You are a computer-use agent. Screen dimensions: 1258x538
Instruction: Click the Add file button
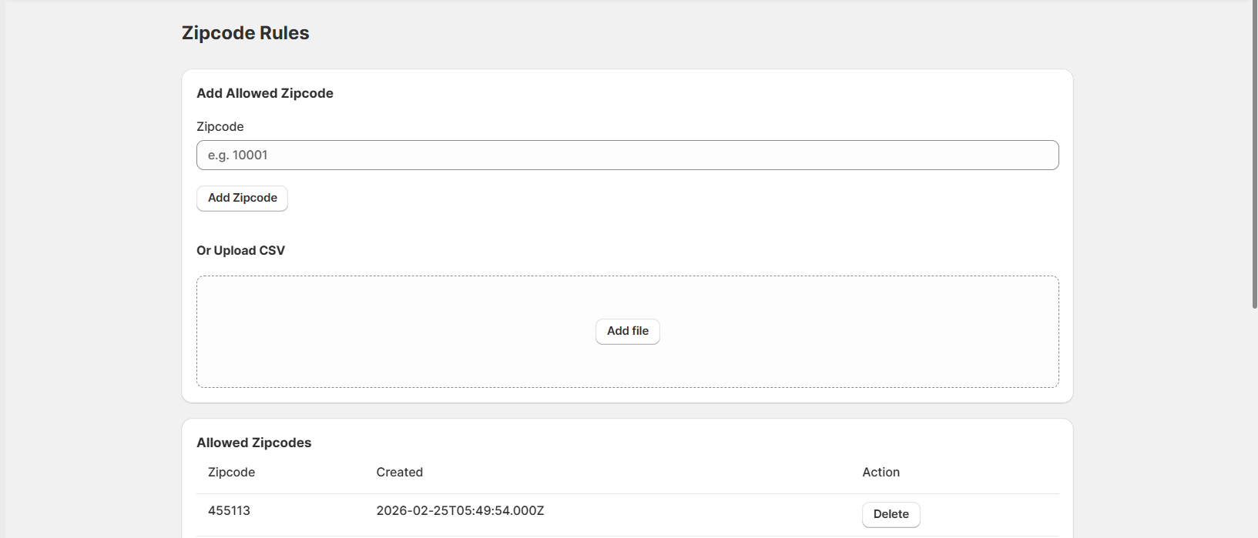pos(627,331)
